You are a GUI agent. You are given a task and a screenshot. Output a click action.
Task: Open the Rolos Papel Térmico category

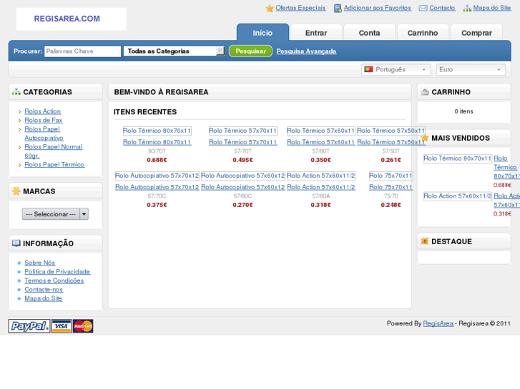tap(54, 165)
